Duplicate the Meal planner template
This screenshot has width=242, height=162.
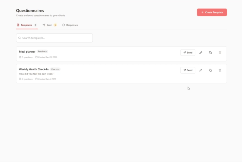210,53
